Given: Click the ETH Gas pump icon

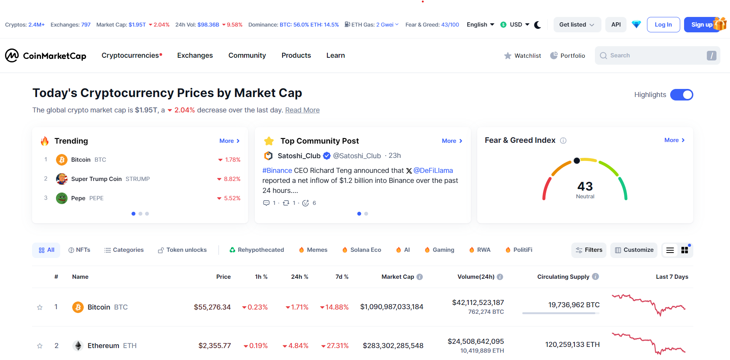Looking at the screenshot, I should [x=347, y=24].
